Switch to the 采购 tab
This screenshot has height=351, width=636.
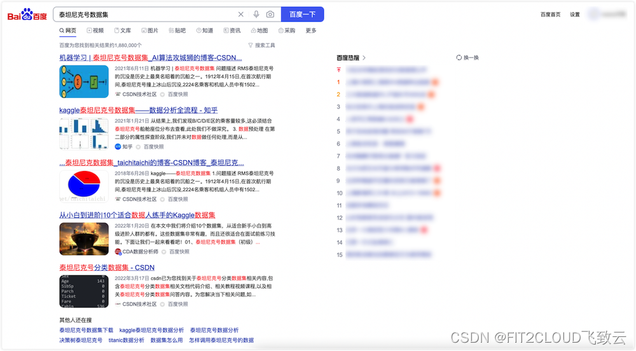click(287, 31)
